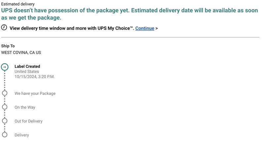Click the Label Created arrow status icon
This screenshot has height=149, width=264.
[5, 67]
